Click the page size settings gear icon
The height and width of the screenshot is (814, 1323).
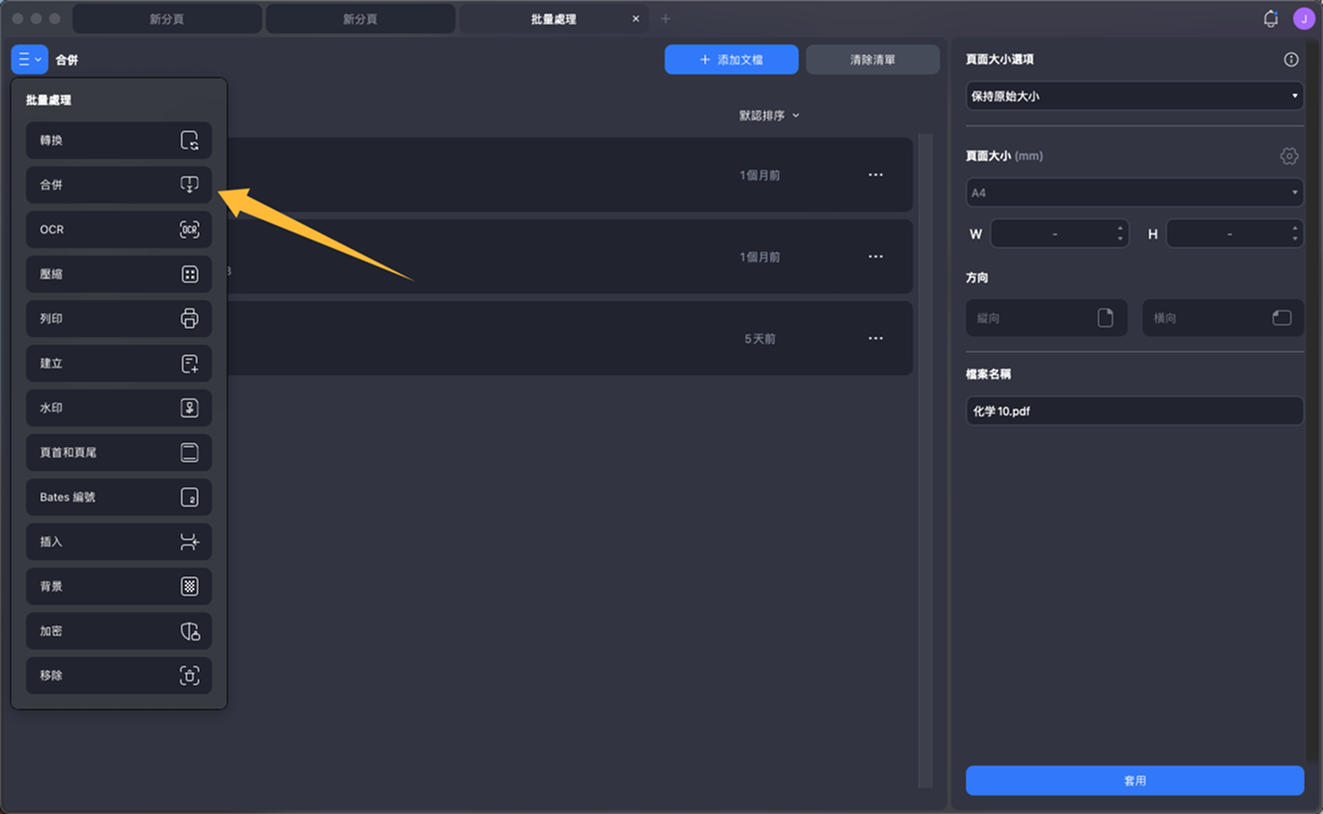[1289, 156]
